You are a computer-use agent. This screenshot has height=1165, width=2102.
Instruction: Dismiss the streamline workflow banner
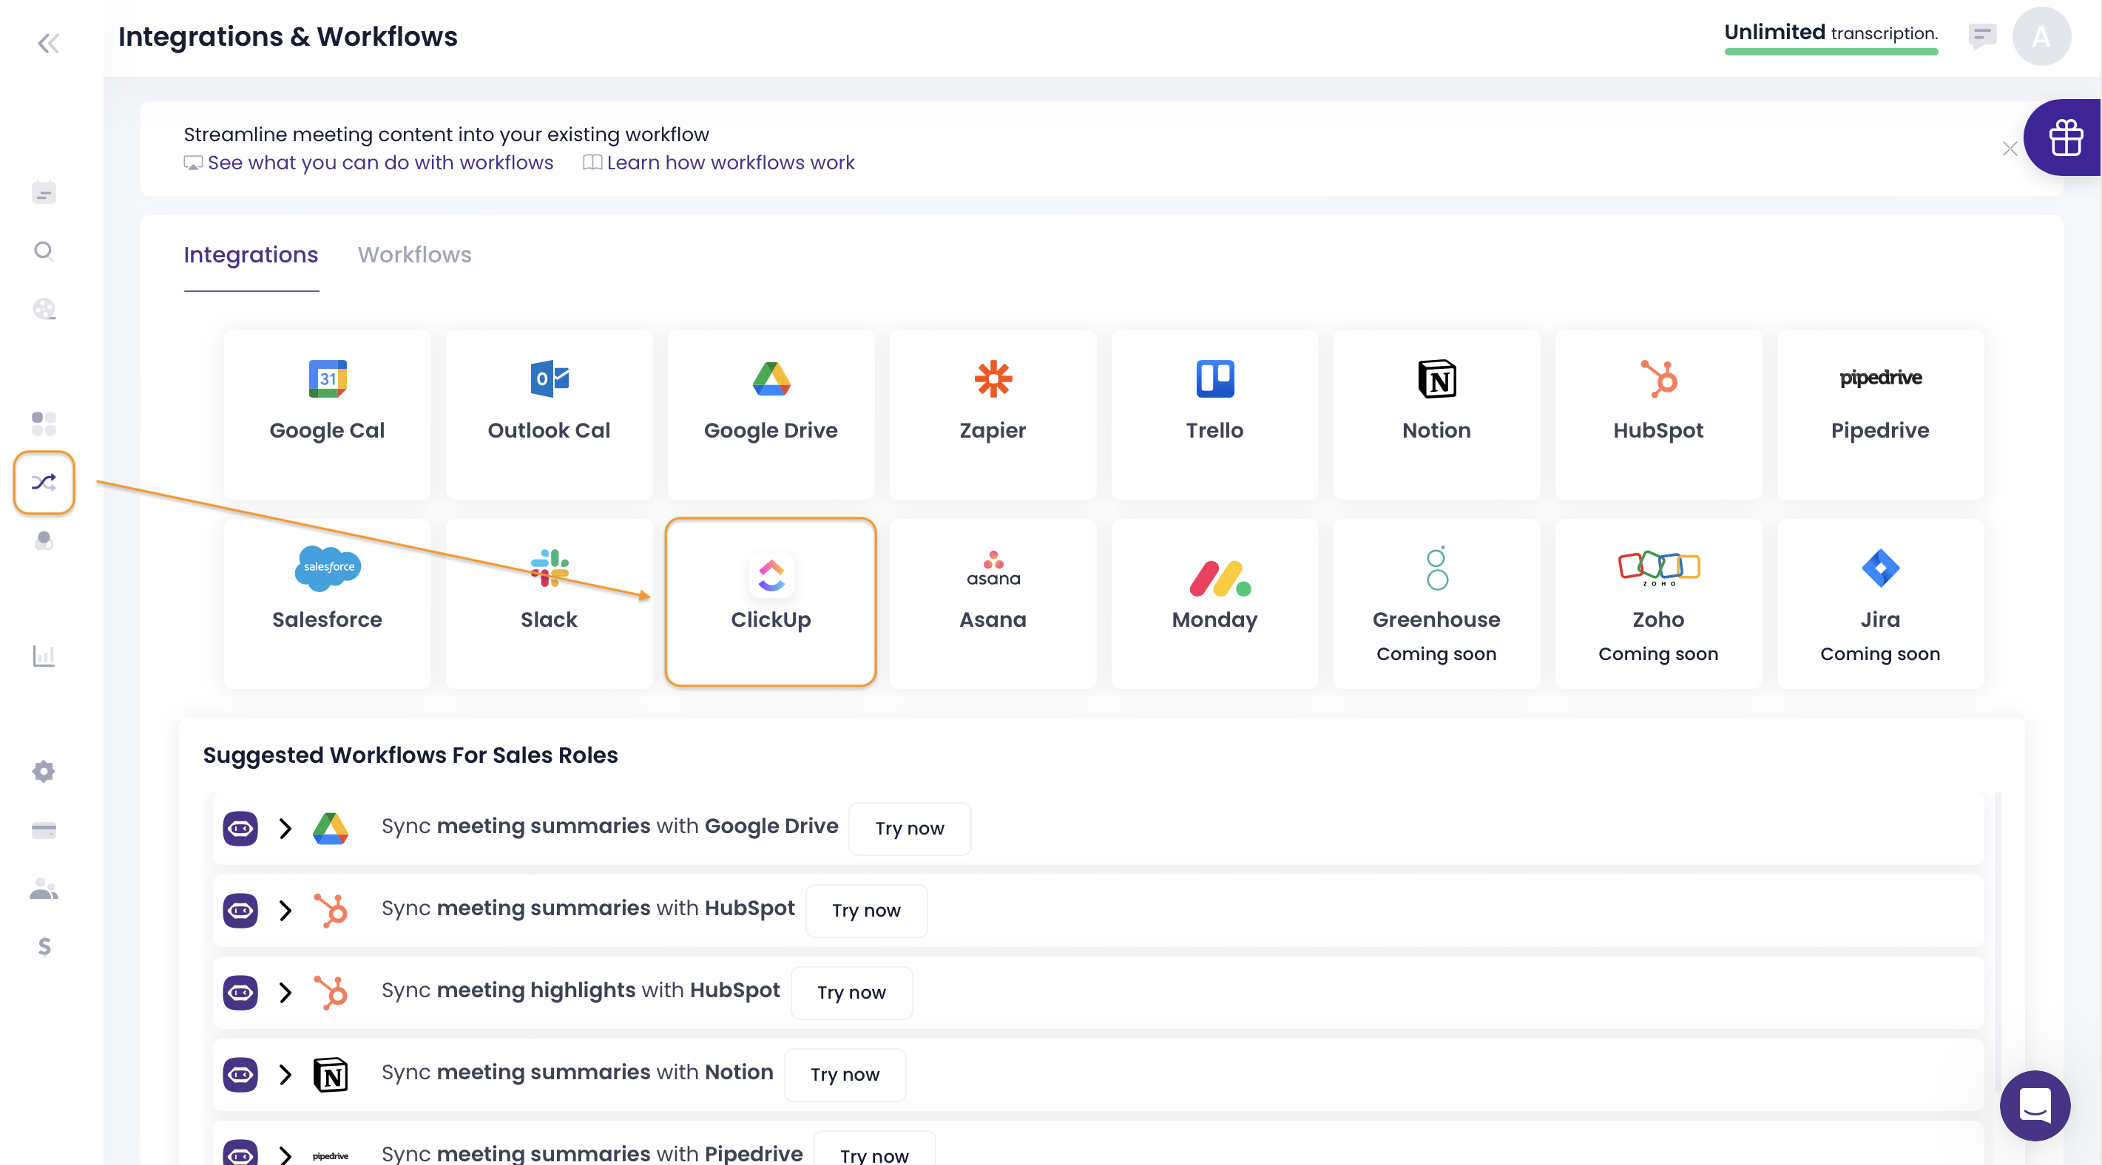[2009, 149]
